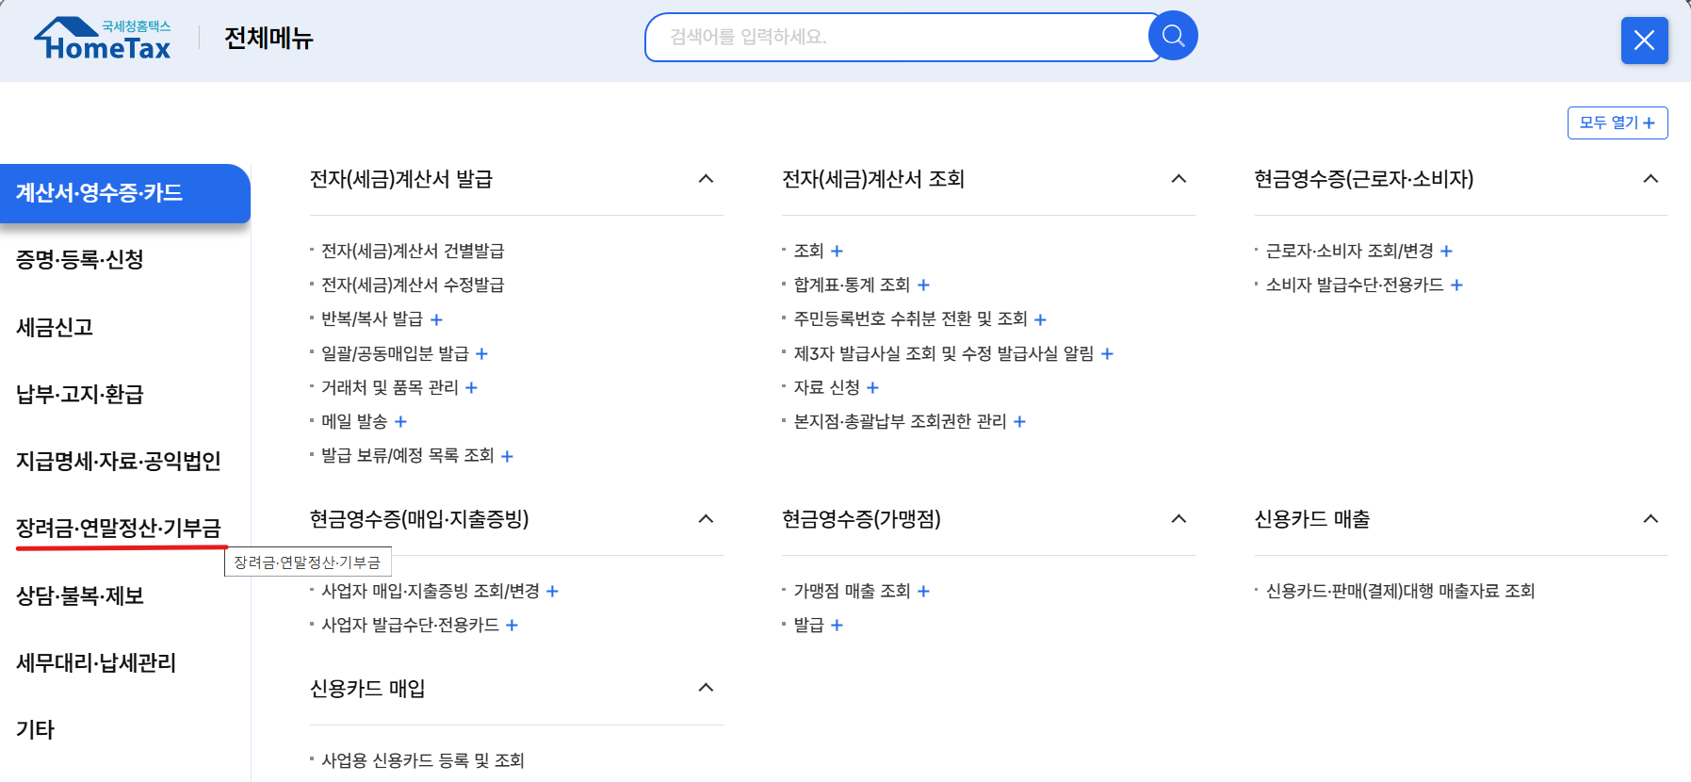Close the full menu with X button
Image resolution: width=1691 pixels, height=782 pixels.
[1644, 41]
